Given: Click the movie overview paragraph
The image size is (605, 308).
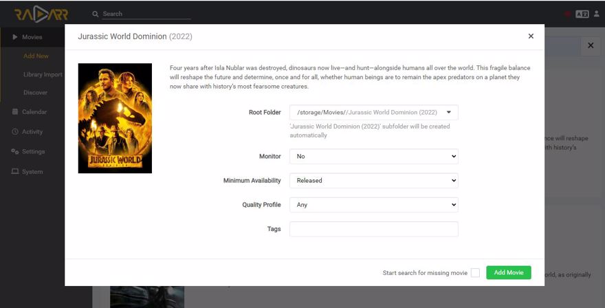Looking at the screenshot, I should click(350, 77).
